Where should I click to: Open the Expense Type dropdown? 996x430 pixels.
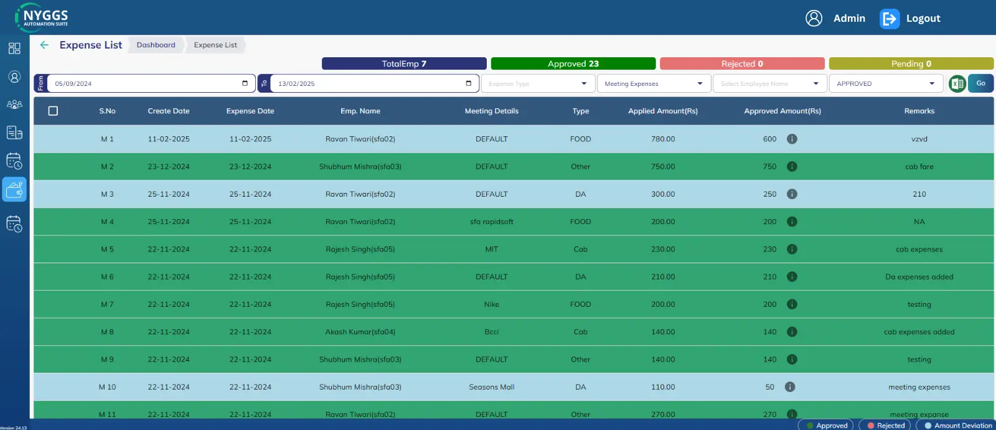538,83
